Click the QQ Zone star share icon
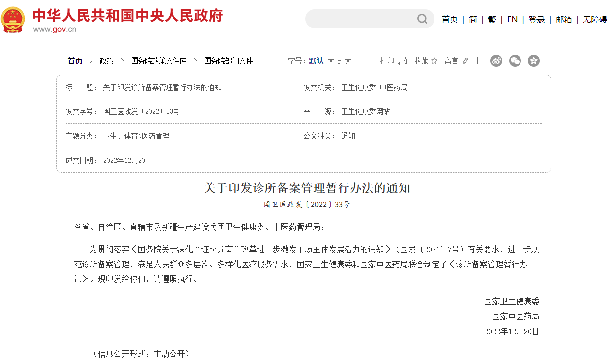The image size is (607, 363). pos(534,61)
